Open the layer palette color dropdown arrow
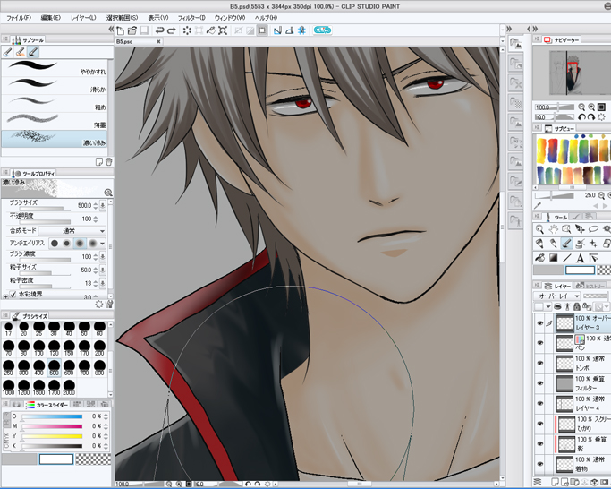The image size is (611, 489). (x=548, y=307)
